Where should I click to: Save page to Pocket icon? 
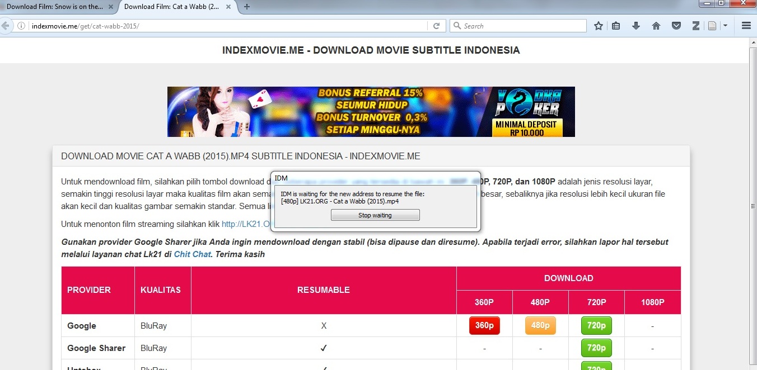click(676, 26)
